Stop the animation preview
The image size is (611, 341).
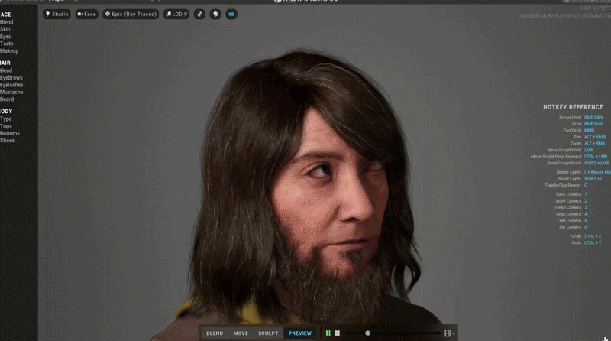coord(338,333)
